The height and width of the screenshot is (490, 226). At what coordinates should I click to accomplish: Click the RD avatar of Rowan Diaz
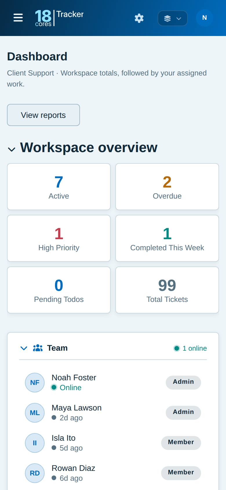point(35,473)
